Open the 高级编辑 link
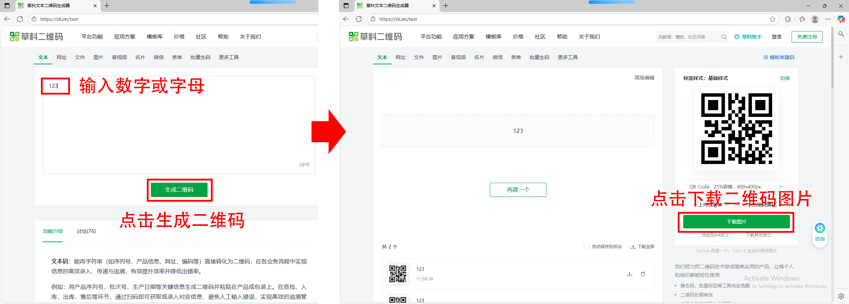Viewport: 849px width, 304px height. (x=644, y=78)
